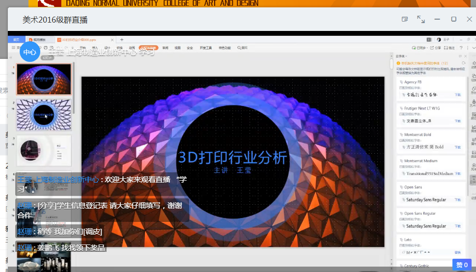Download the Montserrat Bold replacement font
The height and width of the screenshot is (272, 476).
tap(457, 147)
